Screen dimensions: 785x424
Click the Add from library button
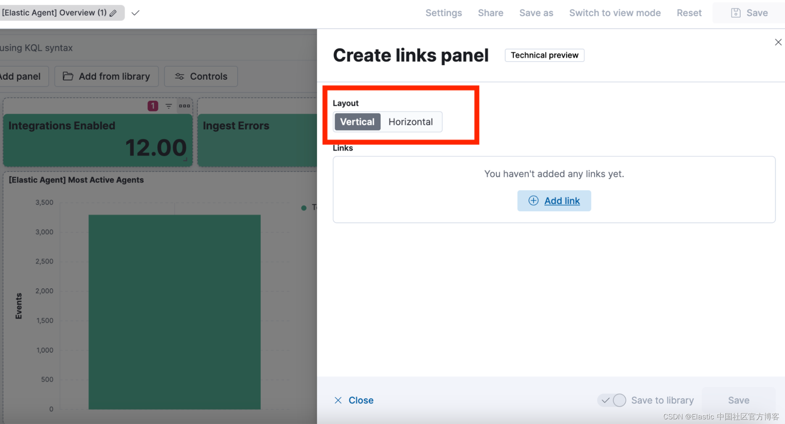[x=106, y=76]
